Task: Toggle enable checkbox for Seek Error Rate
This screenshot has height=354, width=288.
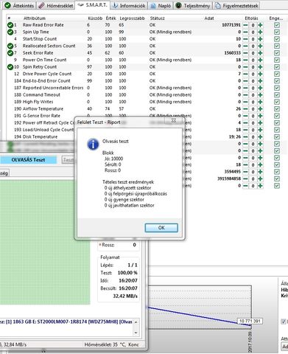Action: [x=277, y=53]
